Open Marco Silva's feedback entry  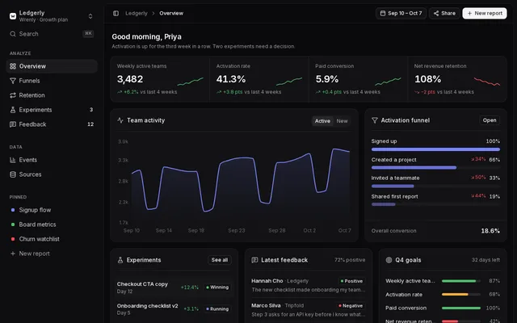click(x=309, y=310)
